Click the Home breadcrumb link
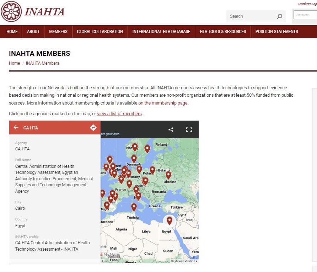 click(x=15, y=63)
